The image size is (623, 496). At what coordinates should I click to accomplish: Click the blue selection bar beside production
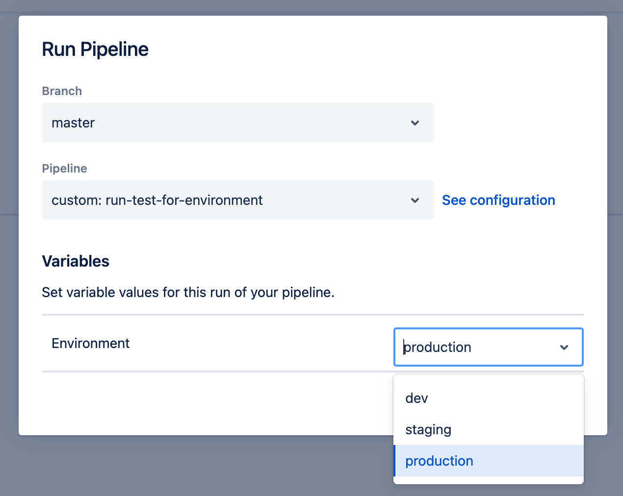(395, 461)
